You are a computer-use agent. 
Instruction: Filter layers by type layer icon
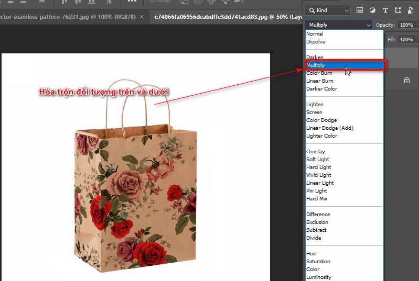(385, 10)
